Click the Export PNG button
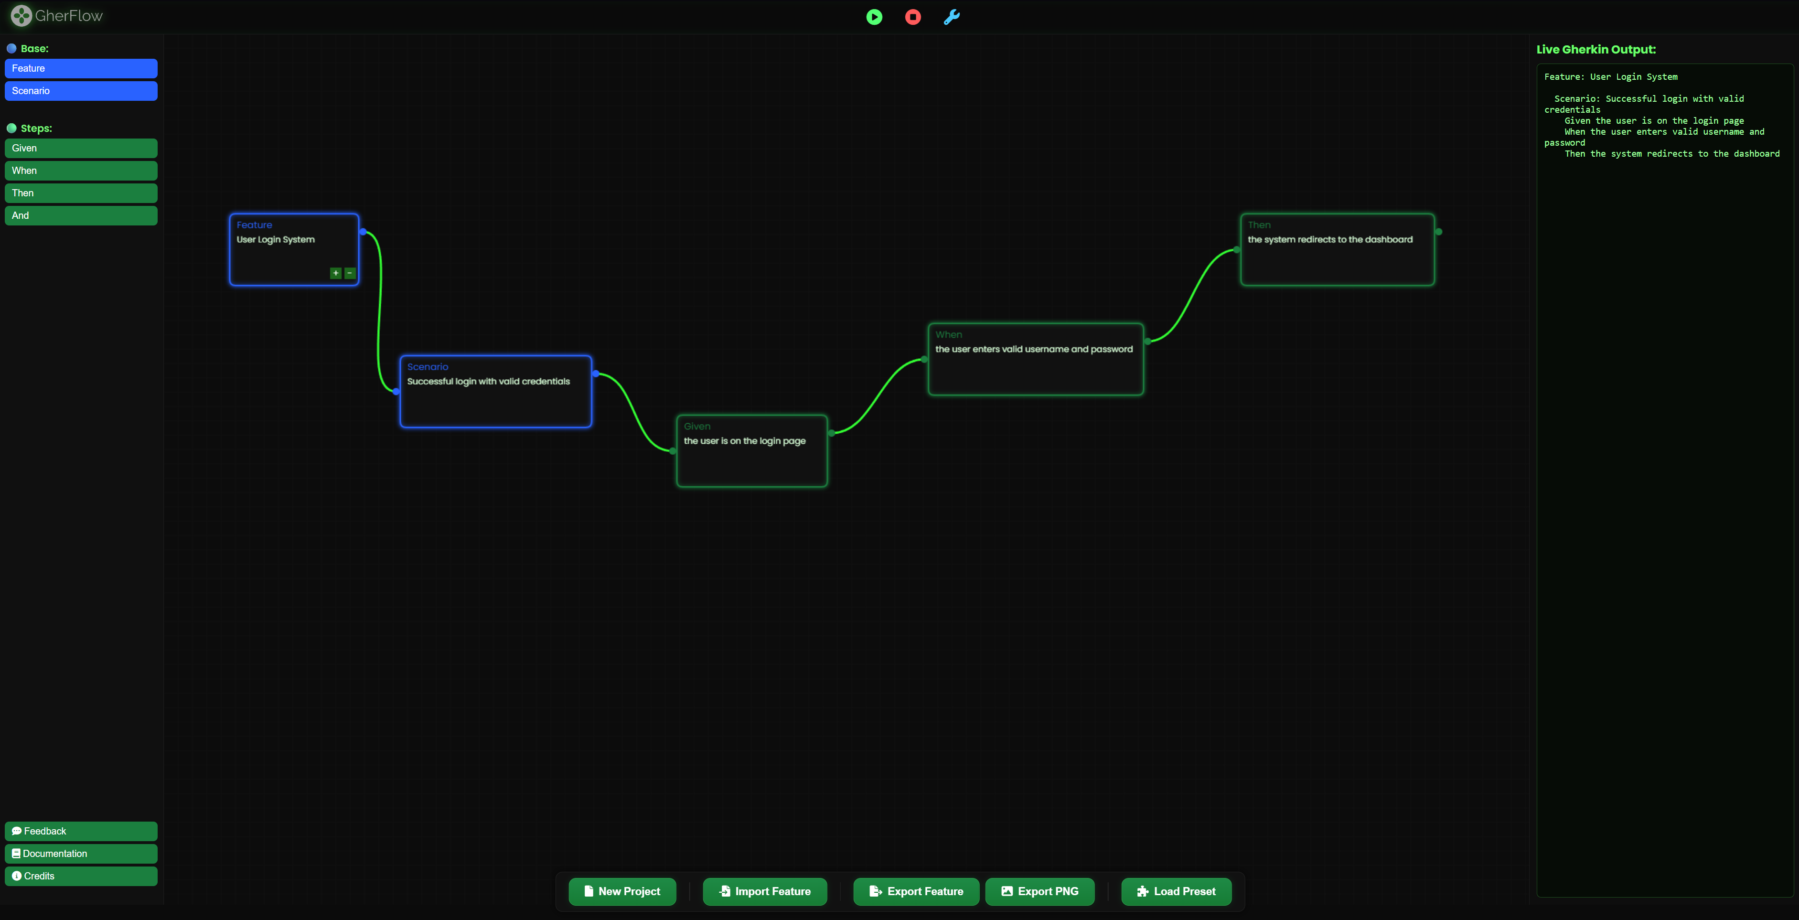 click(x=1039, y=891)
